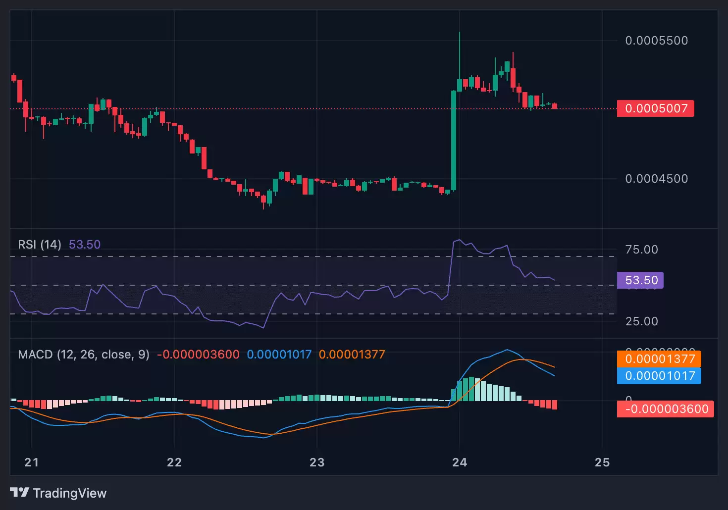Click the TradingView logo icon

pyautogui.click(x=19, y=493)
